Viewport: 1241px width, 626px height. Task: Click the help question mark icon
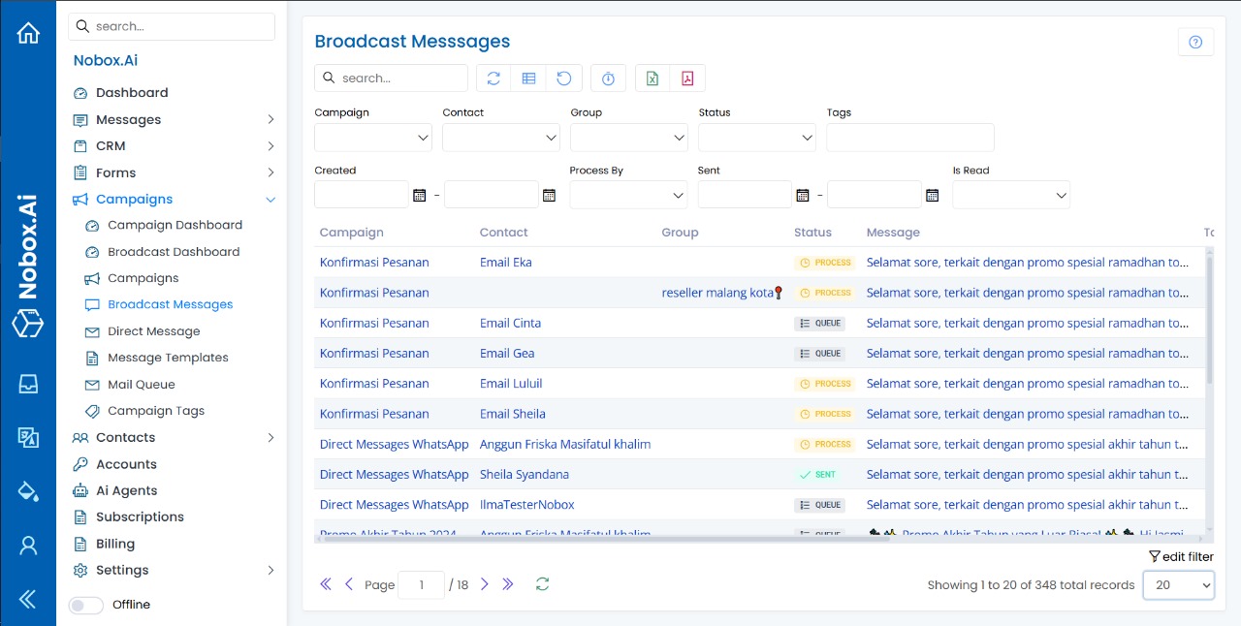[1195, 42]
